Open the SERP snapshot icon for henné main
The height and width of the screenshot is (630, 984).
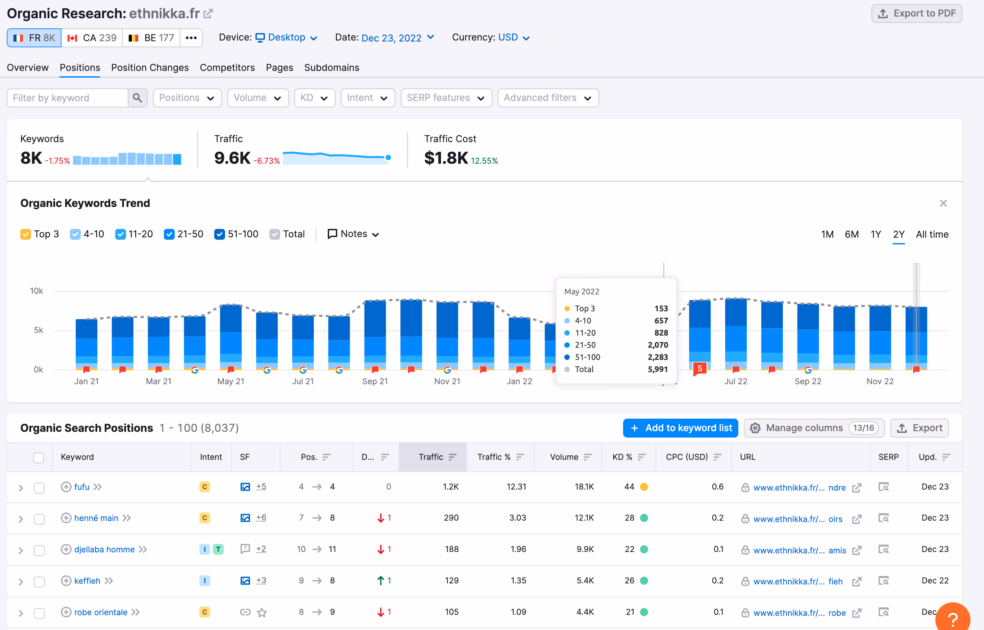(883, 518)
